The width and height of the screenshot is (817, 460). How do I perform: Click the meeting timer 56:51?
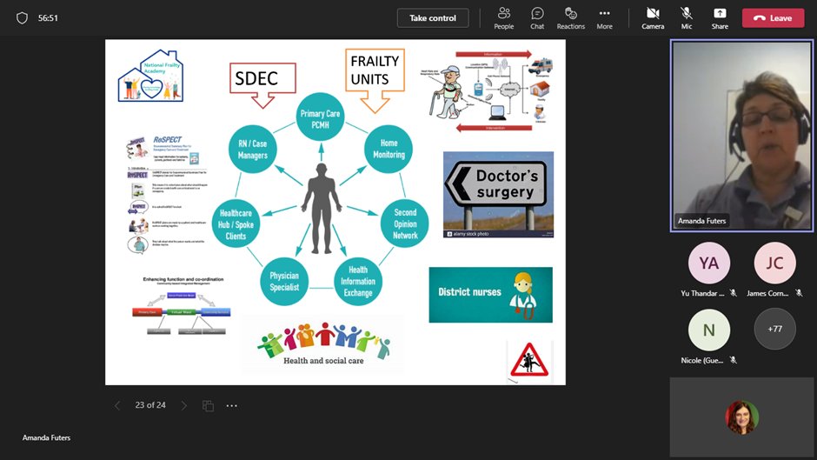(x=48, y=18)
